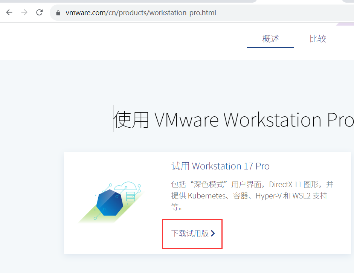Open the 下载试用版 link
The height and width of the screenshot is (273, 354).
coord(193,233)
